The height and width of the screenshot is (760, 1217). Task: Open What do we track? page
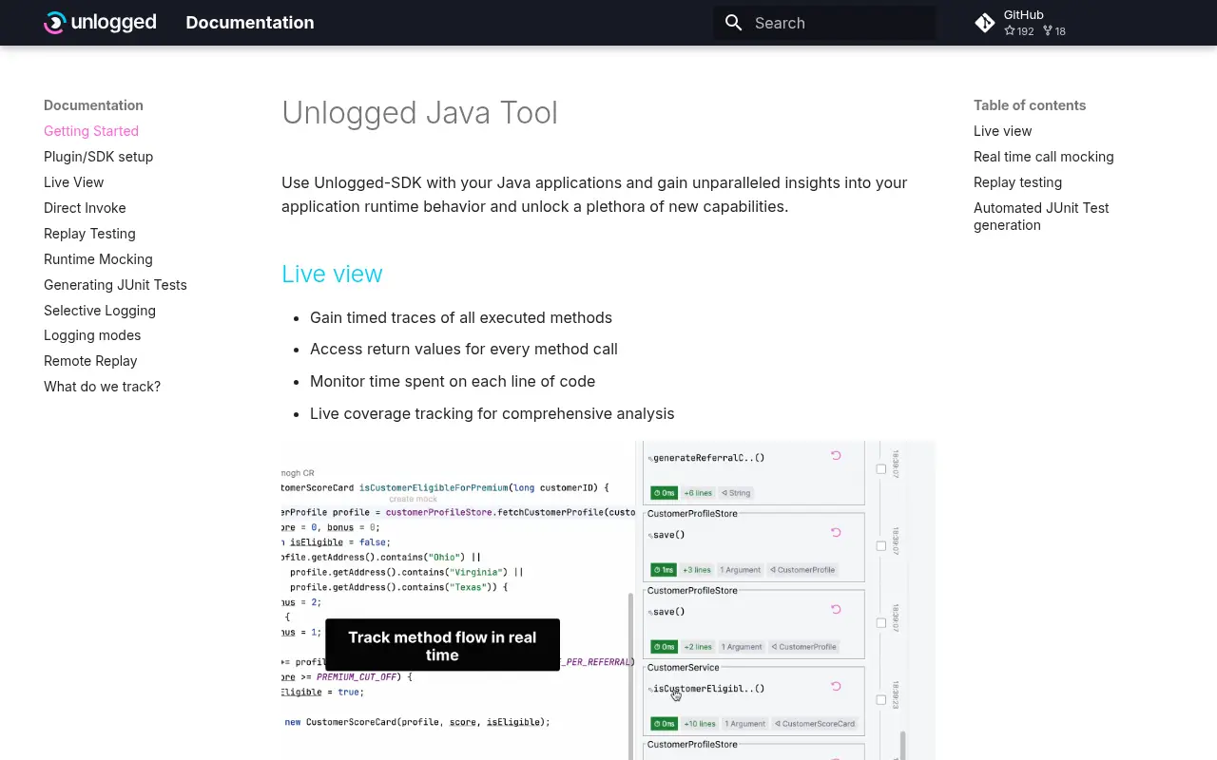coord(102,387)
